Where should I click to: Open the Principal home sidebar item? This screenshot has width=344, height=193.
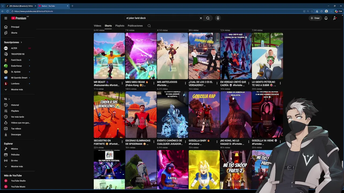[17, 27]
